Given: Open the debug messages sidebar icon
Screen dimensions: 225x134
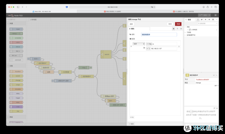Looking at the screenshot, I should point(205,19).
